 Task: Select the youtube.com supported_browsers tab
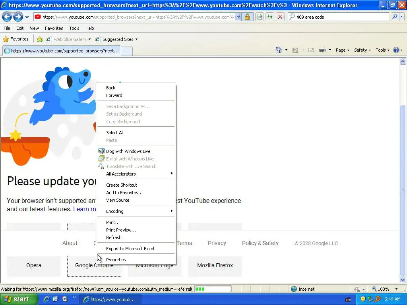coord(62,51)
